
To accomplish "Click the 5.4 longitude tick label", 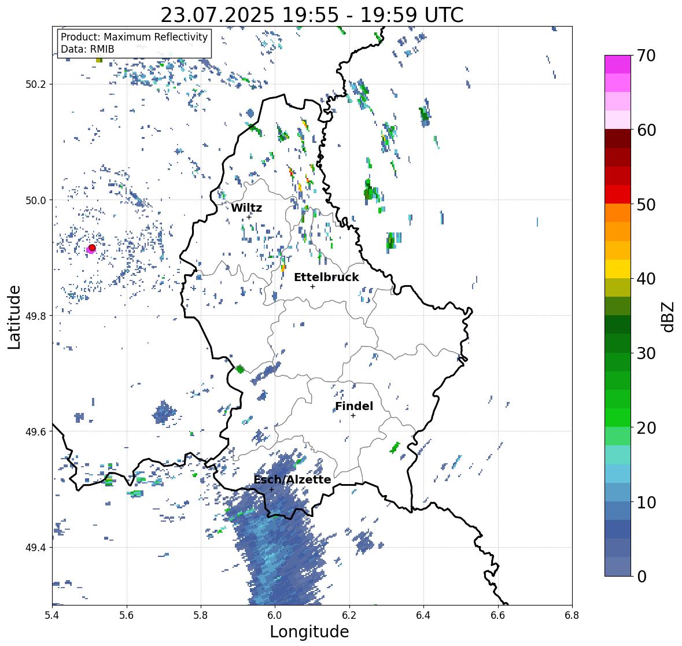I will coord(52,615).
